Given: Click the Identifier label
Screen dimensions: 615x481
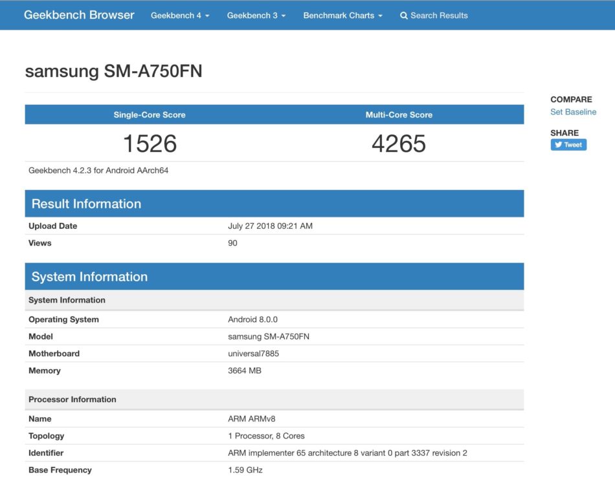Looking at the screenshot, I should pos(46,453).
